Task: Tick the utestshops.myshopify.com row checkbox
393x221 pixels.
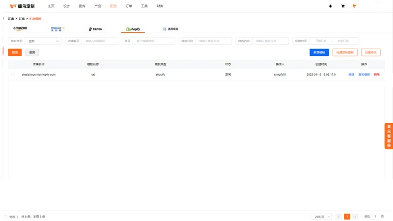Action: coord(13,75)
